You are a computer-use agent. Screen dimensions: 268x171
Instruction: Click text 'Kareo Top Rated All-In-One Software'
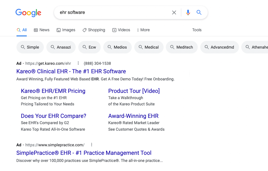(53, 129)
